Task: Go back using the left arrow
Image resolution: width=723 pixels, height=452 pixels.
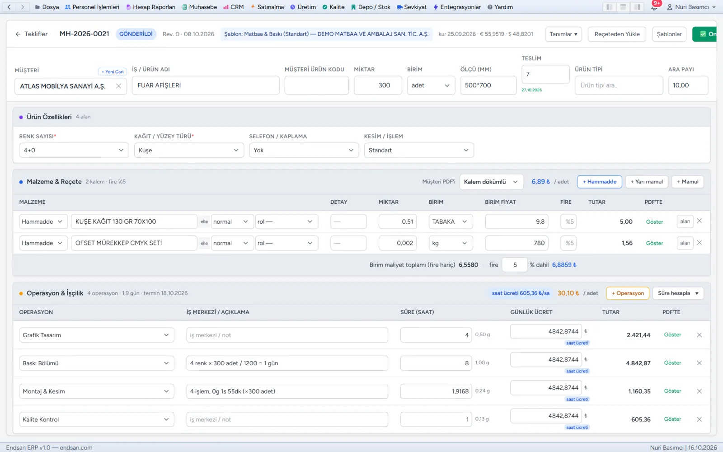Action: (x=9, y=7)
